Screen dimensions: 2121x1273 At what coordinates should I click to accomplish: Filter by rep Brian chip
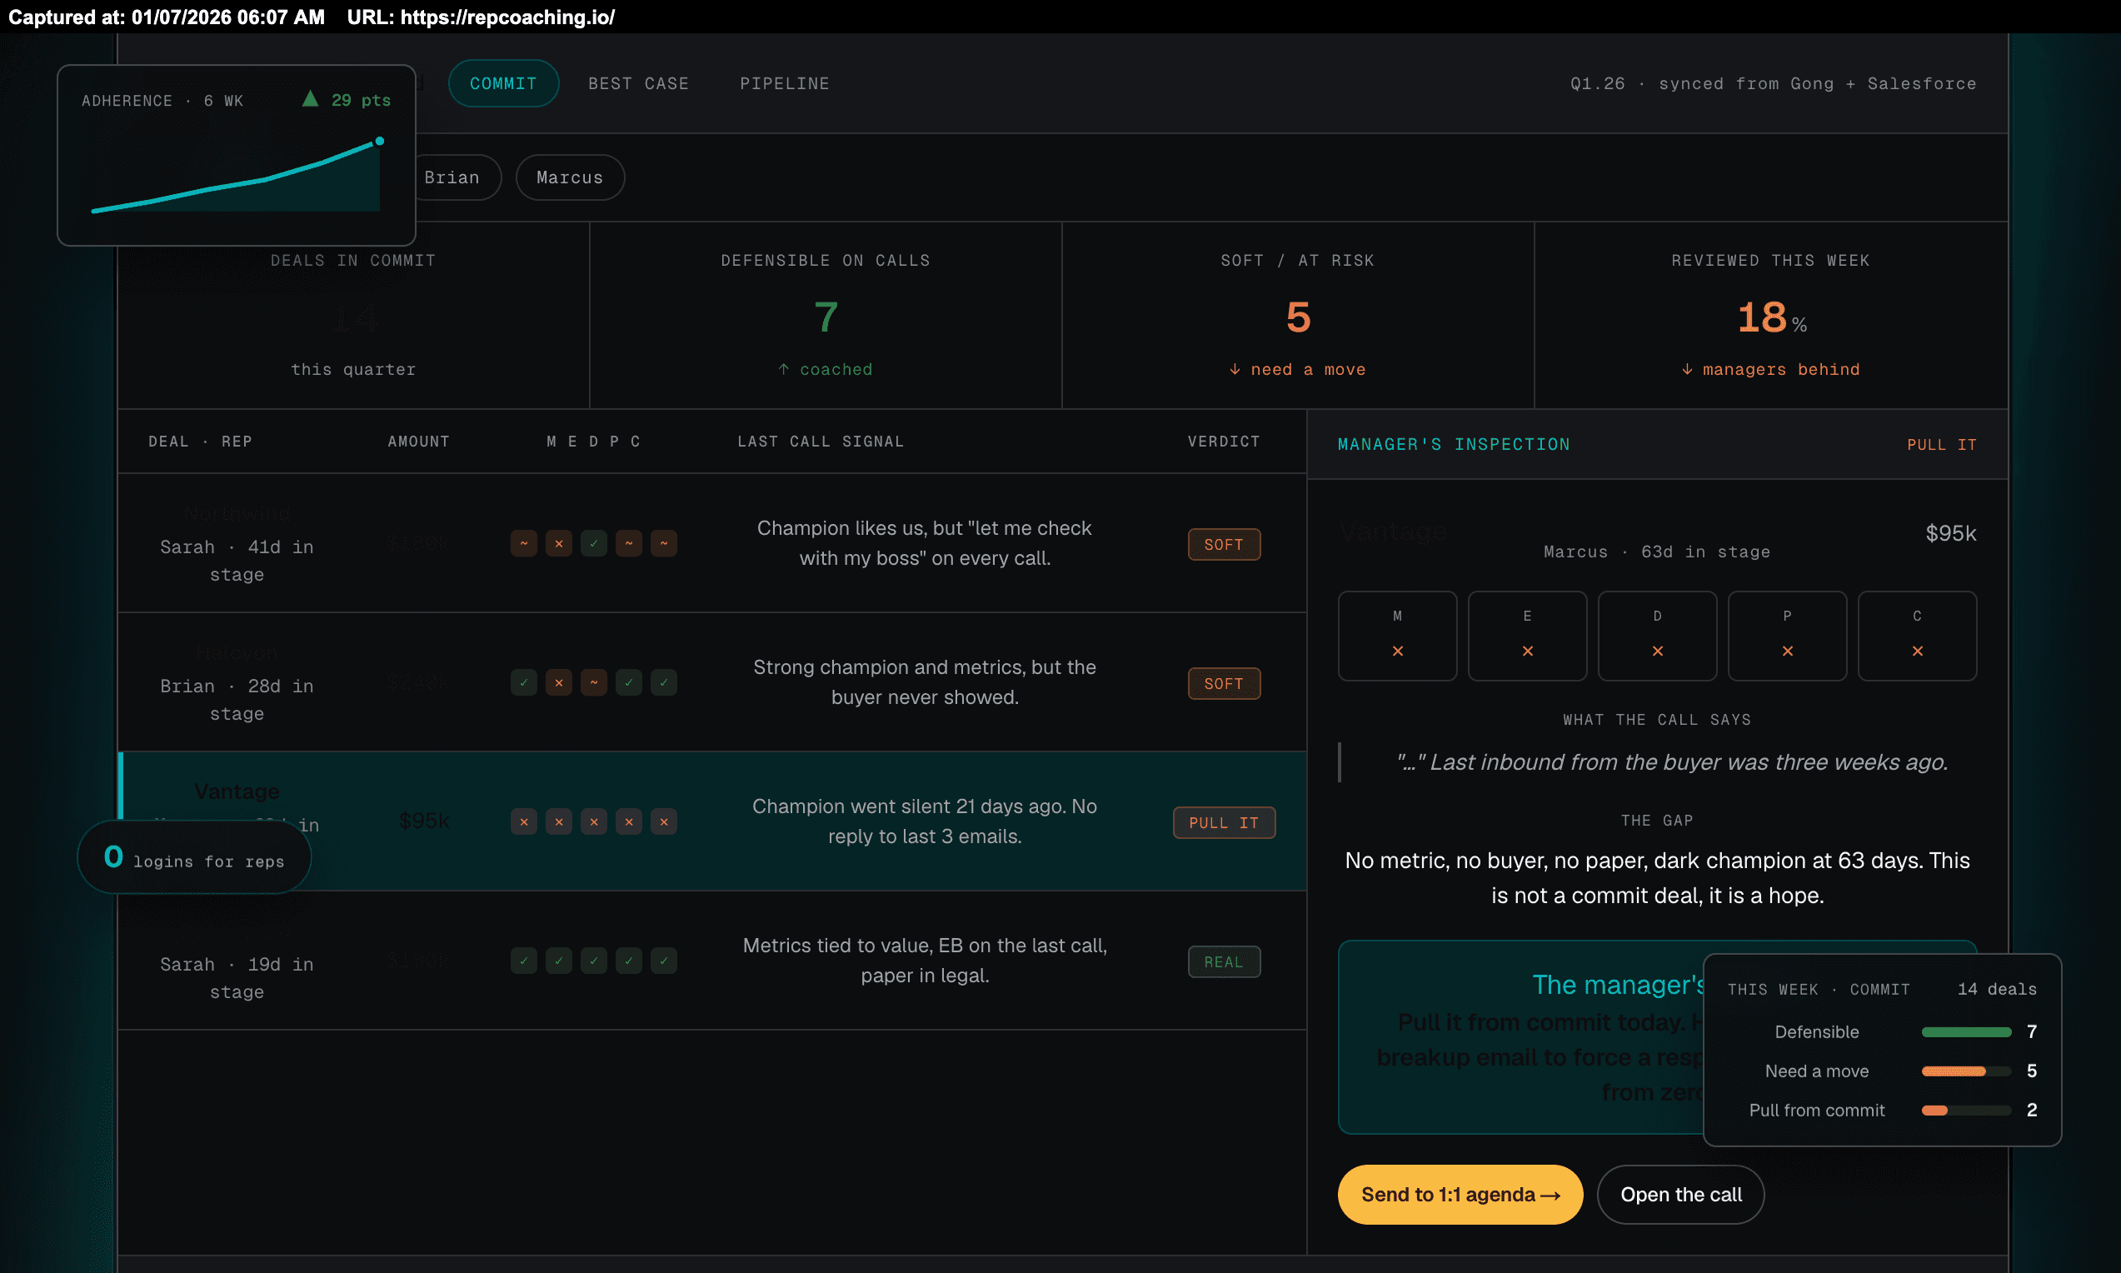pyautogui.click(x=452, y=177)
